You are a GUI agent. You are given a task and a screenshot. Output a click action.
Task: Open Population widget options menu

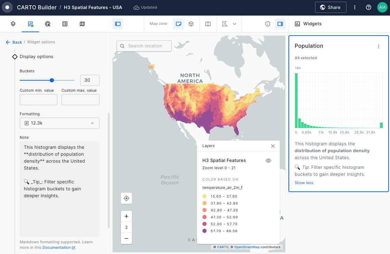point(379,46)
